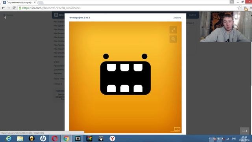
Task: Open Opera from the taskbar
Action: tap(55, 138)
